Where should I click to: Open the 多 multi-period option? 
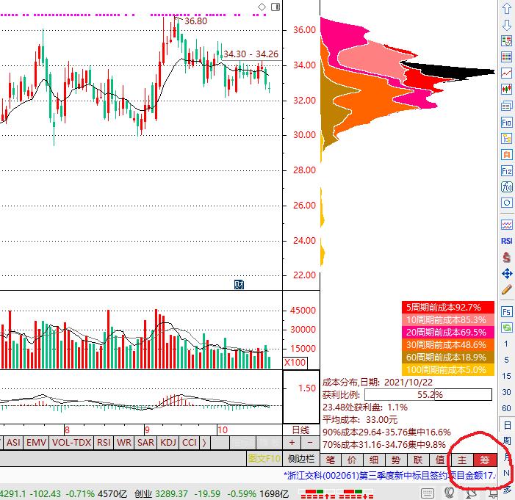[x=507, y=490]
